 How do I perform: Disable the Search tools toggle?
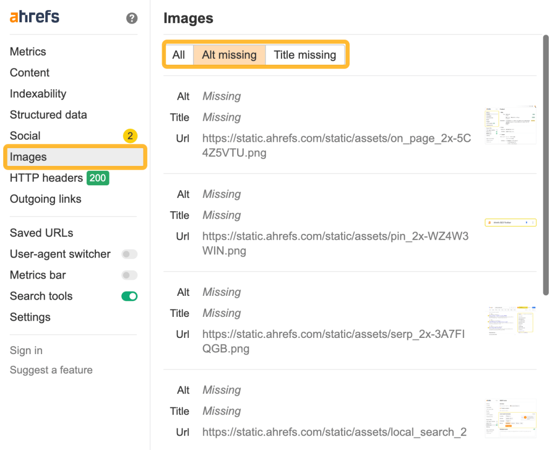129,296
